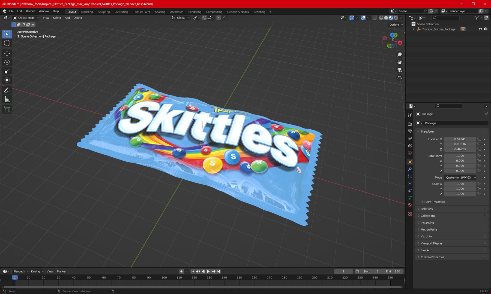Open the File menu
491x294 pixels.
pyautogui.click(x=11, y=11)
